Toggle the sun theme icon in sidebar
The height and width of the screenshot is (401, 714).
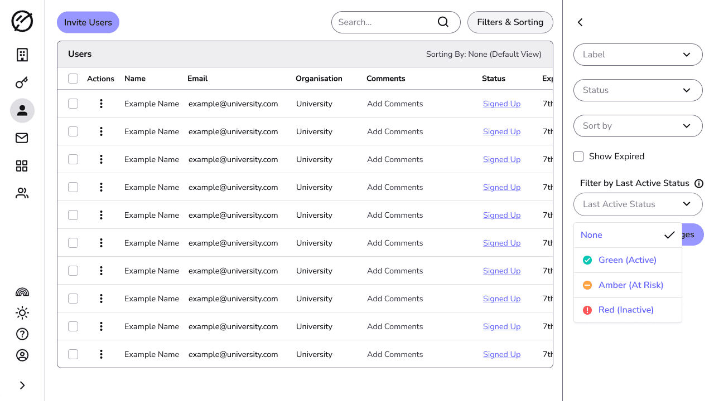tap(22, 313)
